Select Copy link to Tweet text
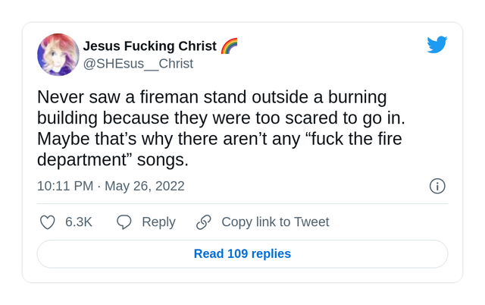The image size is (485, 305). click(275, 222)
